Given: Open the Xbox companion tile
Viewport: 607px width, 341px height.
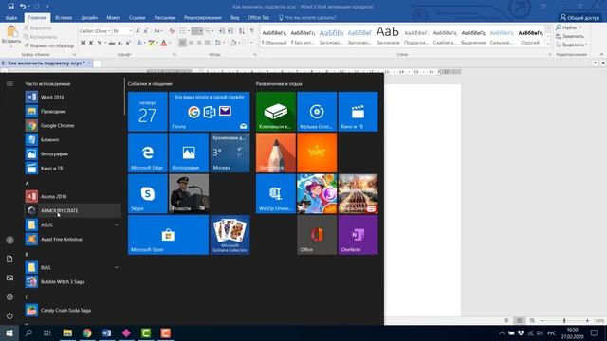Looking at the screenshot, I should (x=276, y=112).
